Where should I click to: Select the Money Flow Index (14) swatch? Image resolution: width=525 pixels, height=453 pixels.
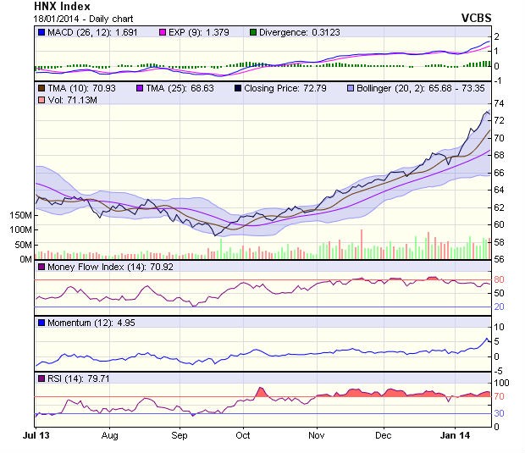pyautogui.click(x=41, y=268)
